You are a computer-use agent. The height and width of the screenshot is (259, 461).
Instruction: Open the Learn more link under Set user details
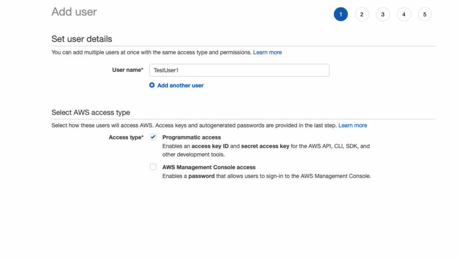pyautogui.click(x=267, y=52)
